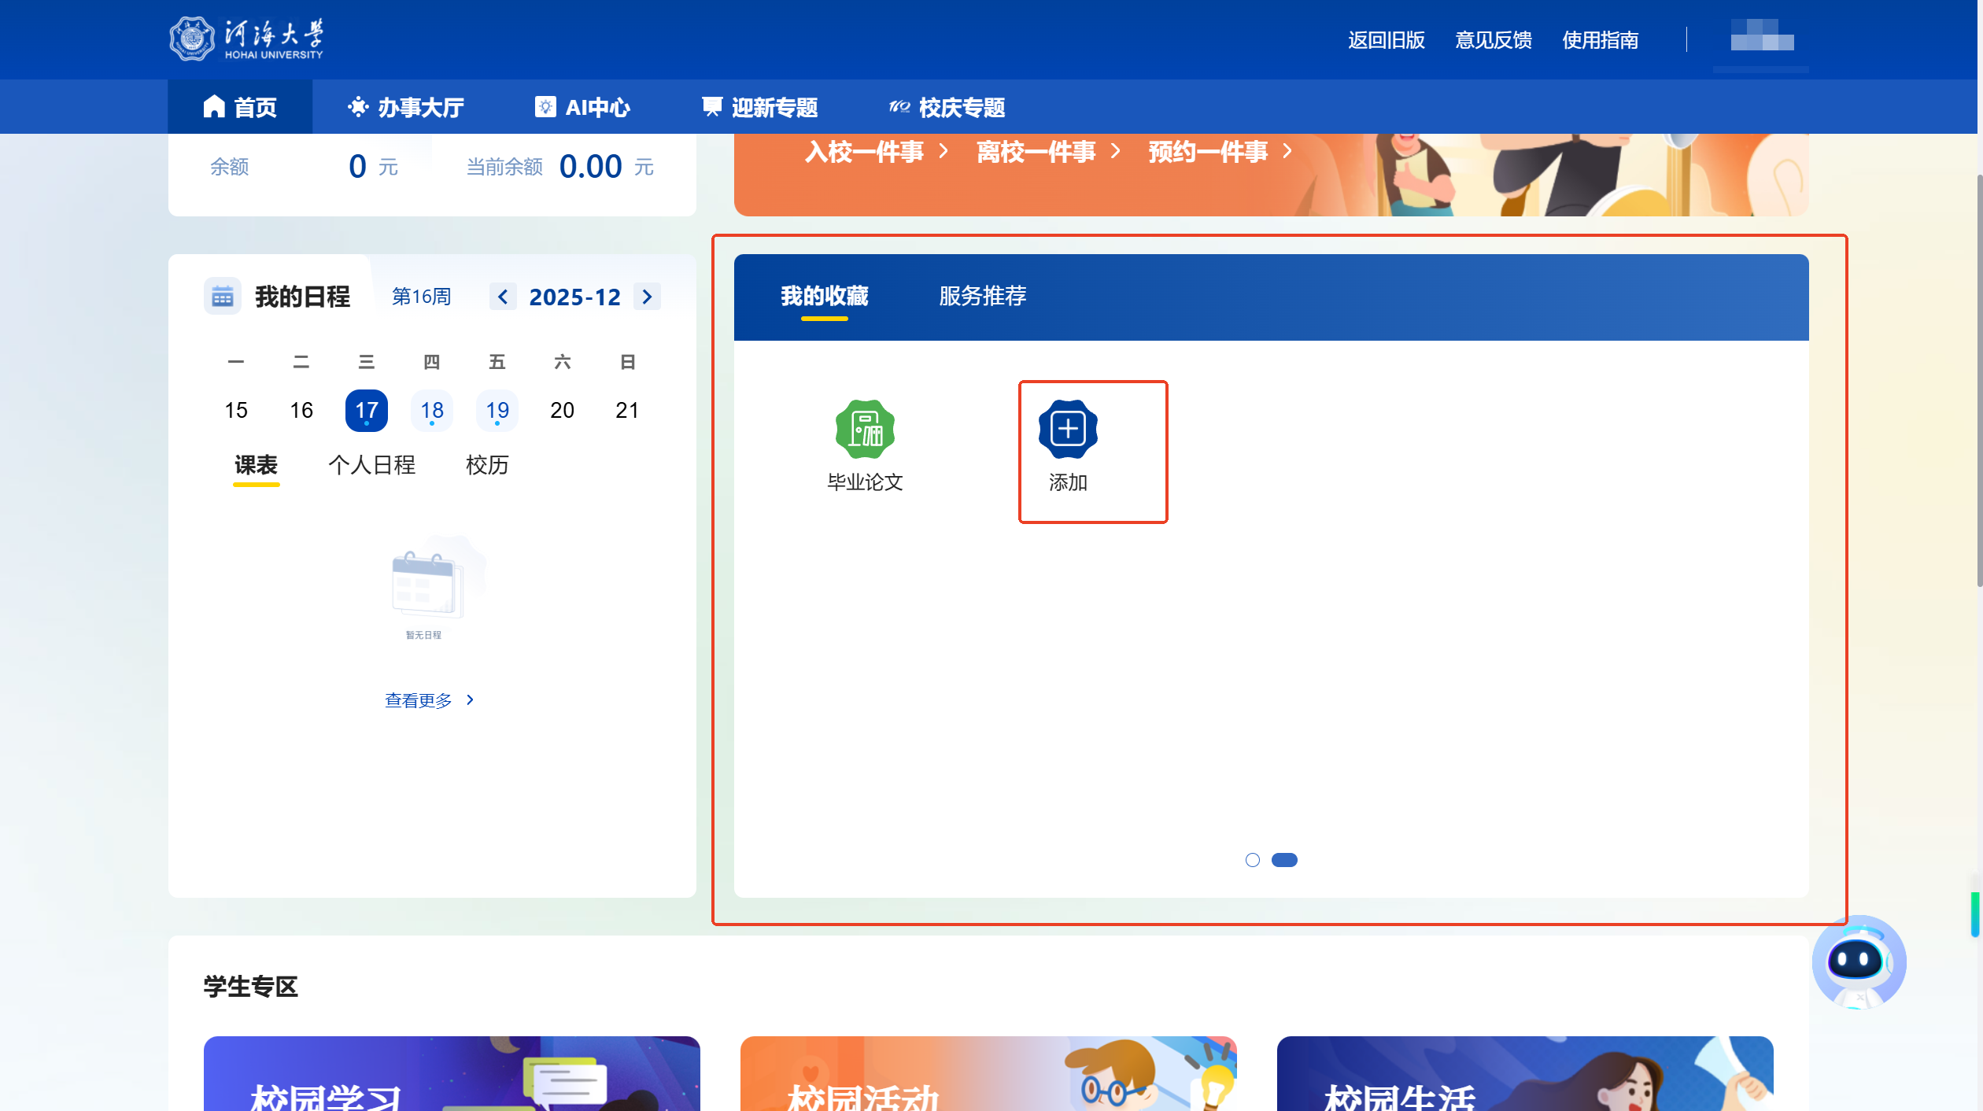The width and height of the screenshot is (1983, 1111).
Task: Click the 我的日程 calendar icon
Action: pyautogui.click(x=223, y=297)
